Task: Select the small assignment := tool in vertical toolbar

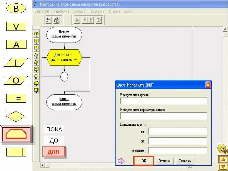Action: tap(36, 69)
